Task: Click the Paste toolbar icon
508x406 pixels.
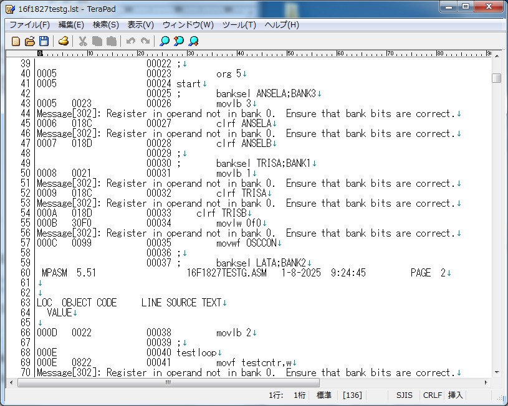Action: 111,41
